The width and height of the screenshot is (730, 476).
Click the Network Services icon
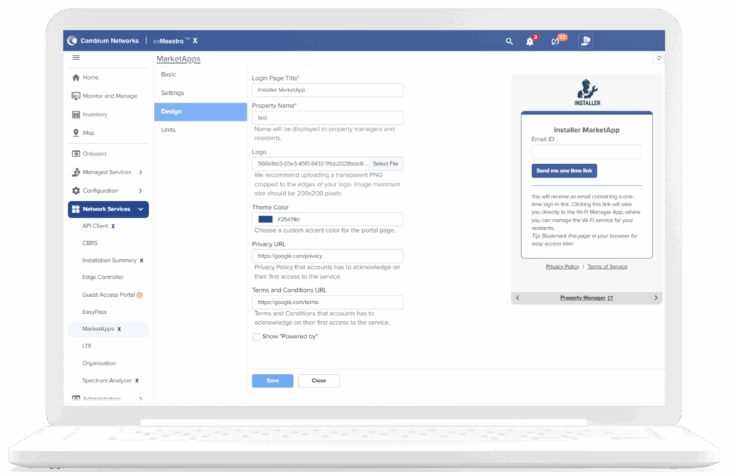[76, 209]
